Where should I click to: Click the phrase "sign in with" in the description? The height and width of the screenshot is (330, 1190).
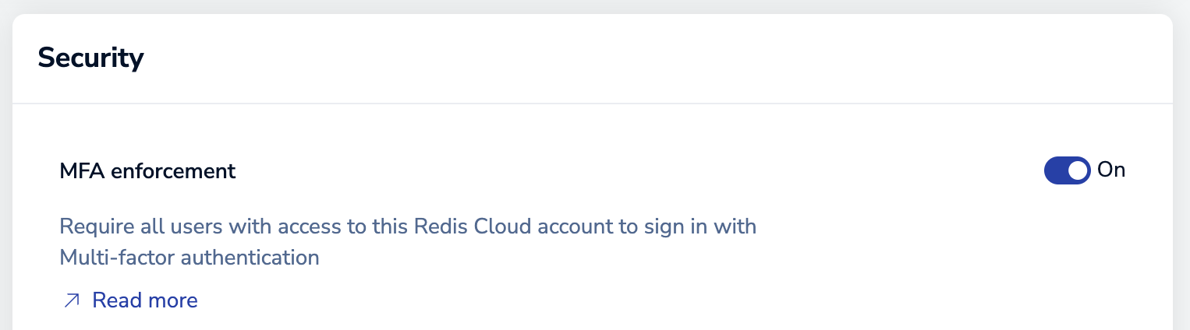pyautogui.click(x=699, y=227)
